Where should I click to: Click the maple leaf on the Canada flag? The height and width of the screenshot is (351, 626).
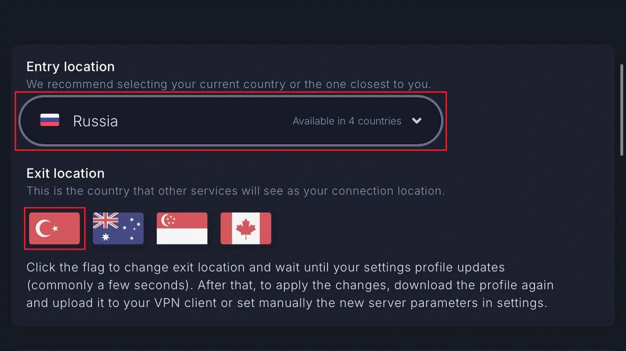coord(246,228)
